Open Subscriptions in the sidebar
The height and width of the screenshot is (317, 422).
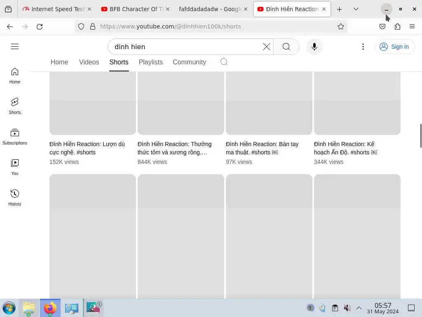tap(15, 137)
